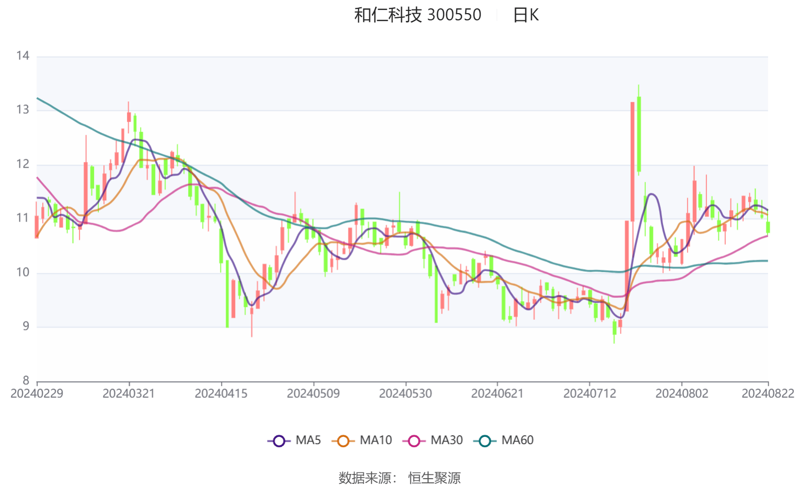The width and height of the screenshot is (800, 486).
Task: Click the 14 value on price axis
Action: pyautogui.click(x=22, y=56)
